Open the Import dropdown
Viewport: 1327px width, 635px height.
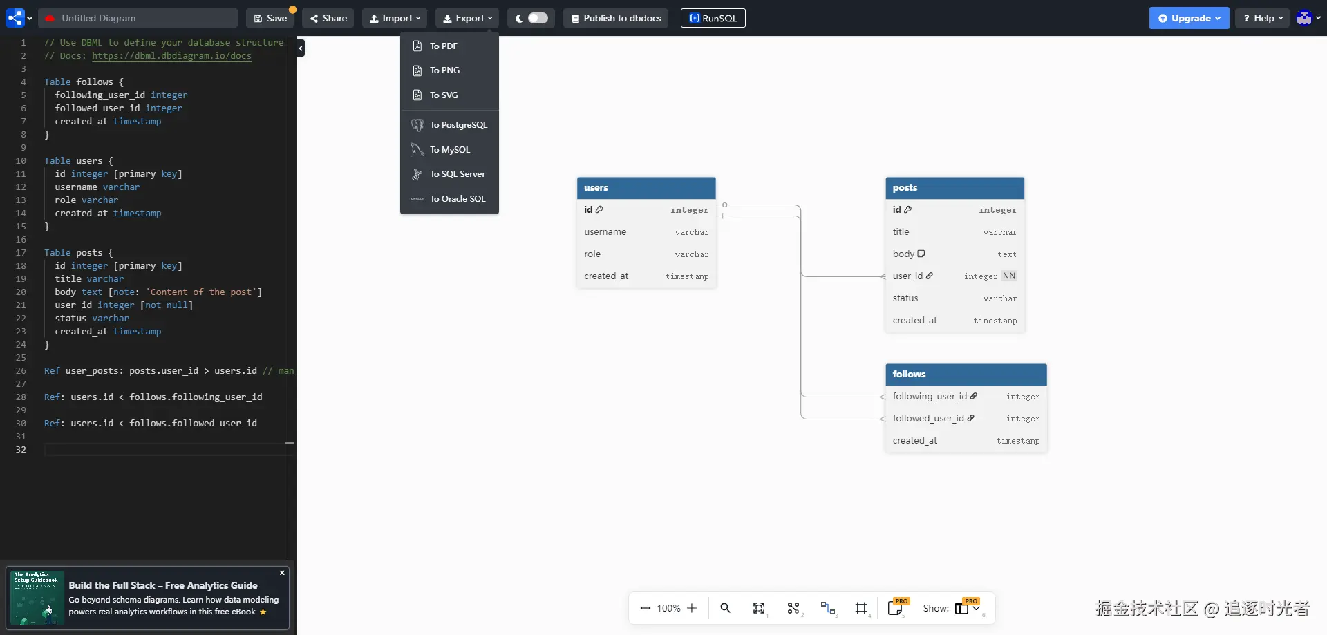(x=395, y=18)
